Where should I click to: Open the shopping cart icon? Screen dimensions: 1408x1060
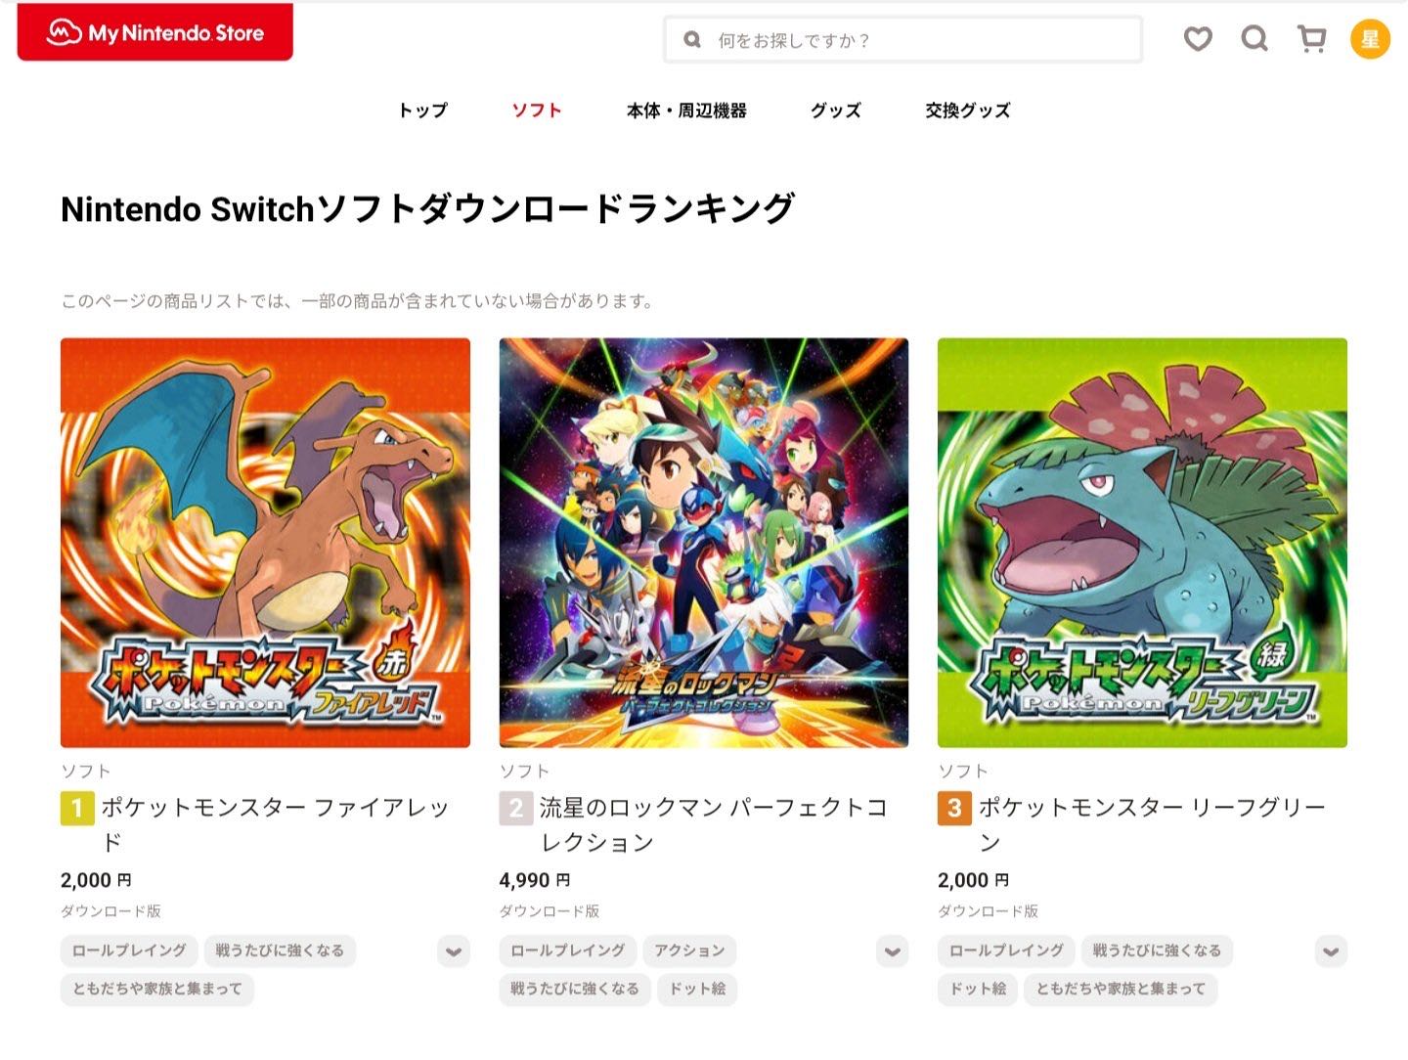1311,39
